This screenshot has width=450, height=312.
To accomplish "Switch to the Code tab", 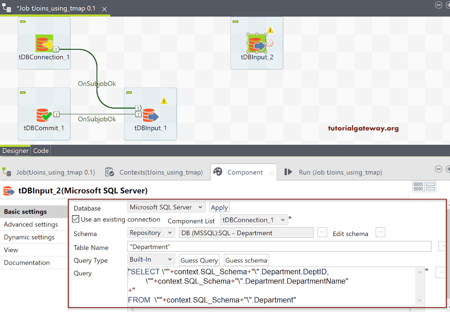I will (x=41, y=151).
